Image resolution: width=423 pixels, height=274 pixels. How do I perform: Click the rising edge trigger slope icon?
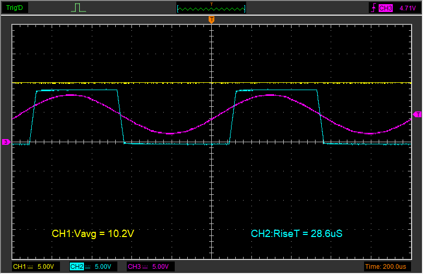pyautogui.click(x=373, y=8)
